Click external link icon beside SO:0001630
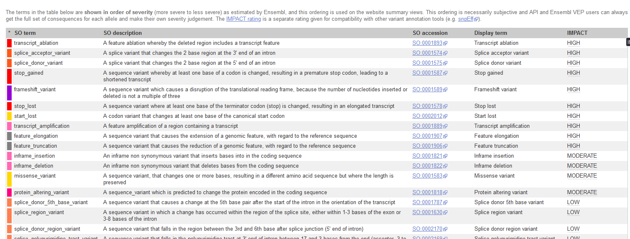The width and height of the screenshot is (630, 239). pyautogui.click(x=445, y=212)
